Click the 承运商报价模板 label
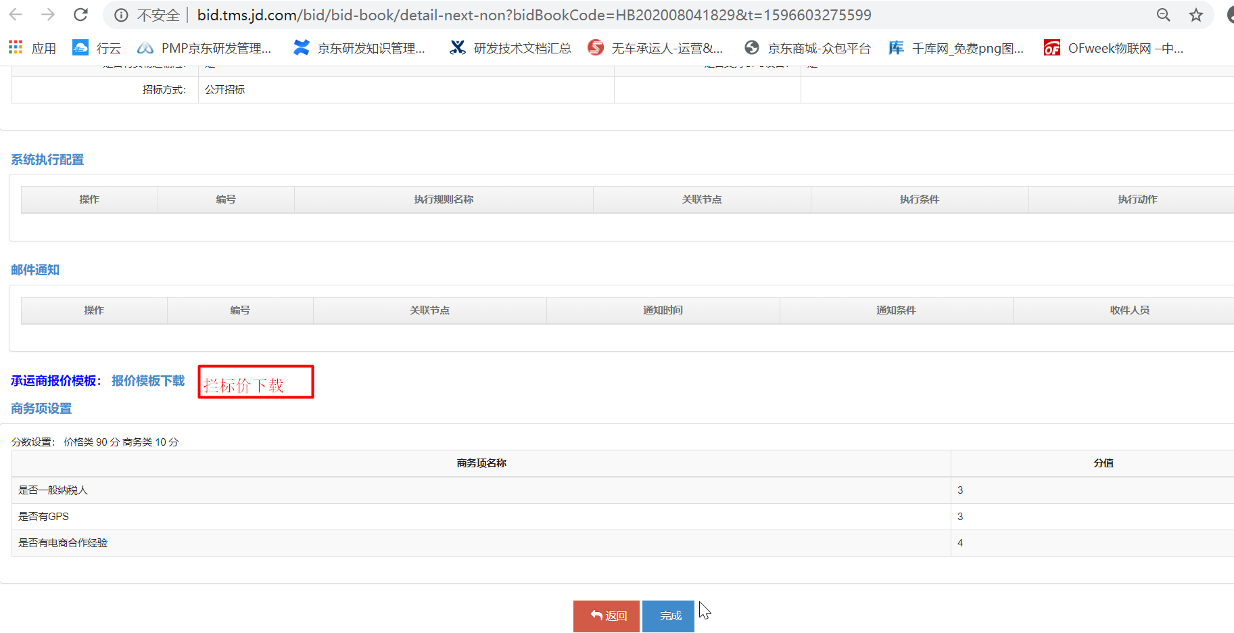 point(56,381)
